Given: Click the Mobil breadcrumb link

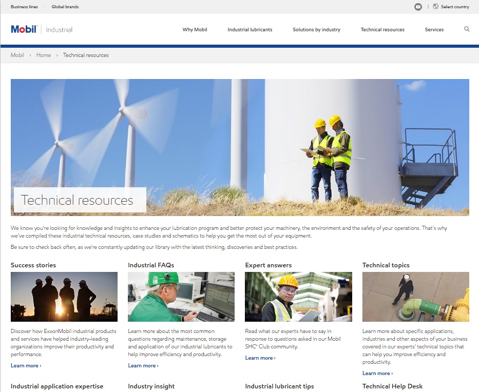Looking at the screenshot, I should [x=17, y=55].
